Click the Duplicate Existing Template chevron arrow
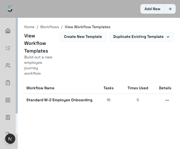Image resolution: width=180 pixels, height=149 pixels. click(168, 37)
